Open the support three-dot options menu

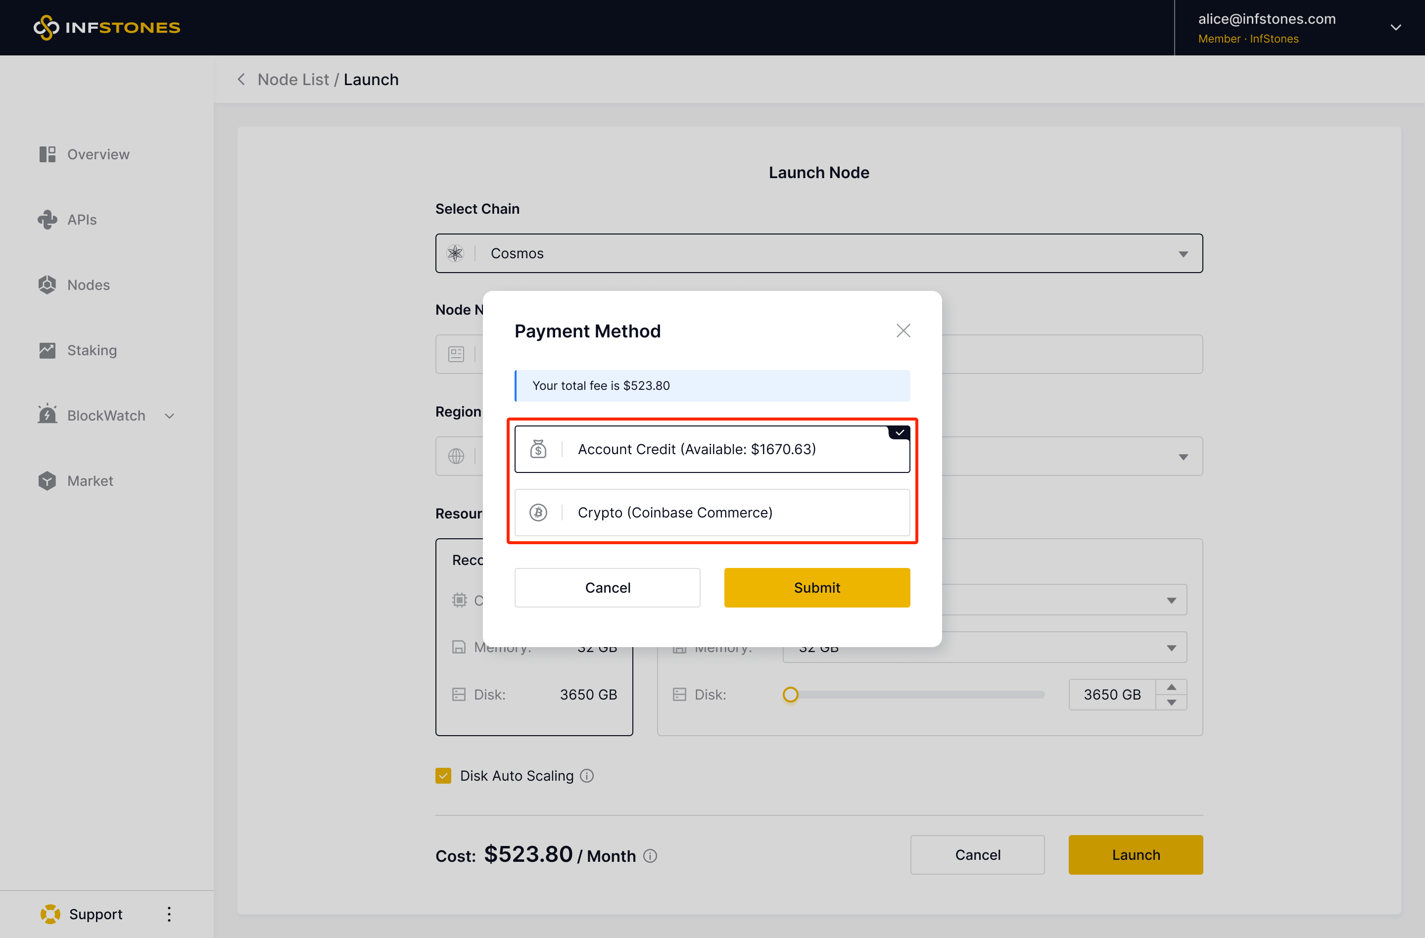tap(169, 914)
